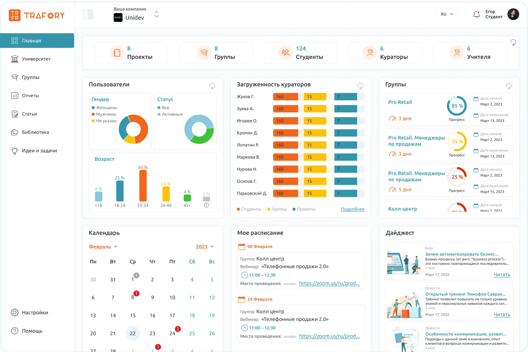
Task: Click the 85% progress ring for Pro Retail
Action: point(457,106)
